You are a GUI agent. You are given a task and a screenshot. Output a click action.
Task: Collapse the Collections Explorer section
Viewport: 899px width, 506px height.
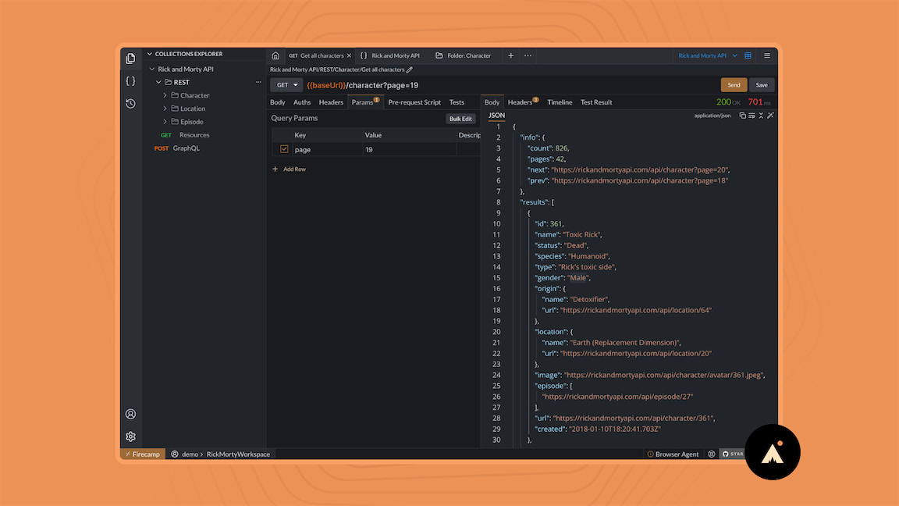pos(150,54)
